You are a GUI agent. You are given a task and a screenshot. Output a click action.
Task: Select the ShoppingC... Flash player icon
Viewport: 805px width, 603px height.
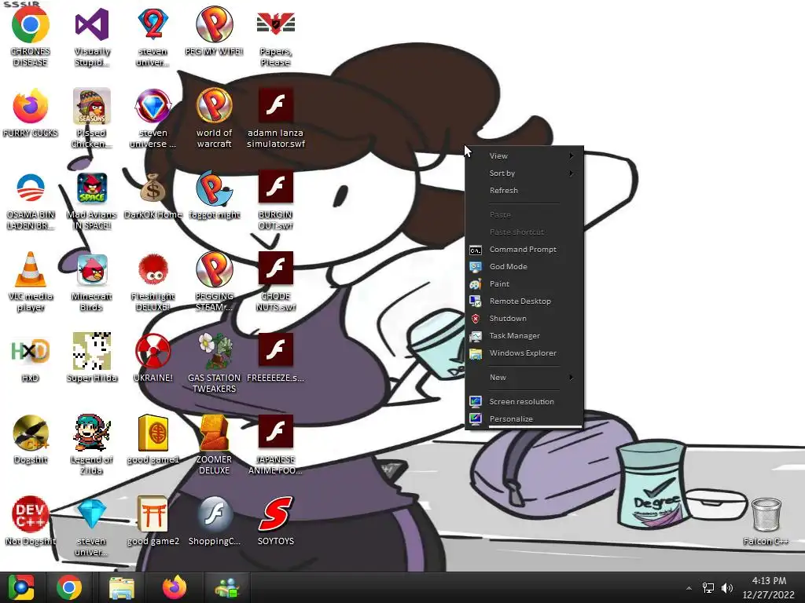click(x=214, y=514)
